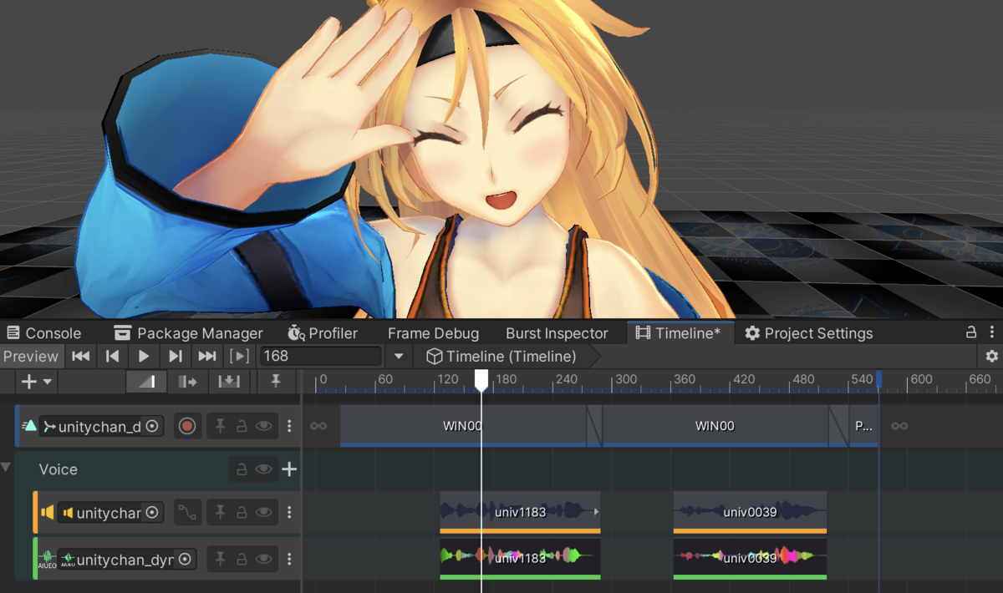Viewport: 1003px width, 593px height.
Task: Click the univ1183 audio clip on orange track
Action: coord(520,512)
